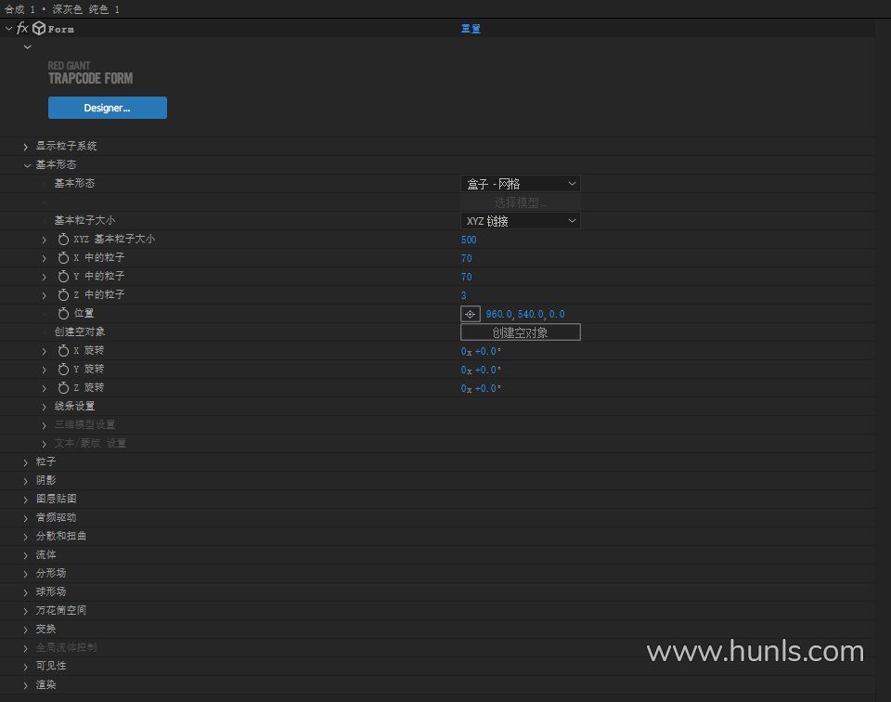This screenshot has width=891, height=702.
Task: Expand the 阴影 group
Action: point(26,481)
